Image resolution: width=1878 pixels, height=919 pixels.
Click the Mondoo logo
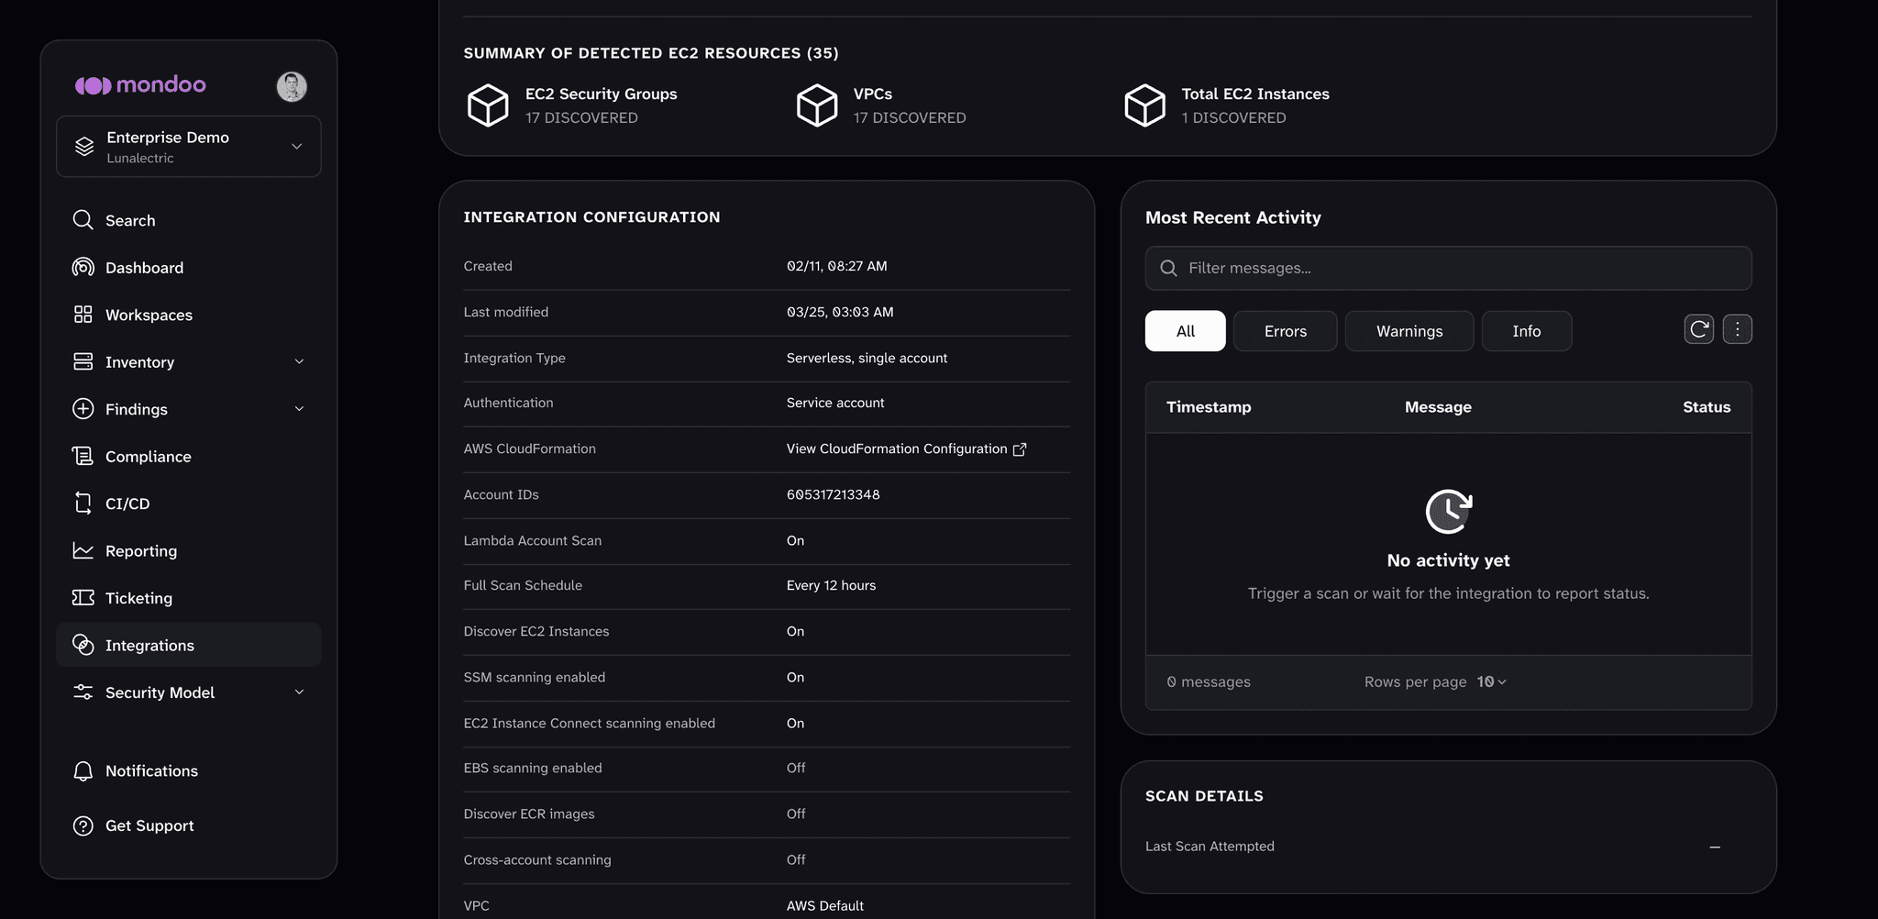point(140,85)
